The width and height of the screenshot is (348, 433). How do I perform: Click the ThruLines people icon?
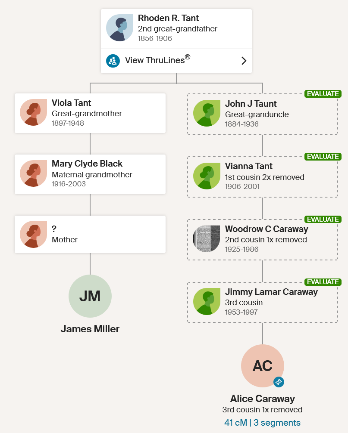point(113,61)
